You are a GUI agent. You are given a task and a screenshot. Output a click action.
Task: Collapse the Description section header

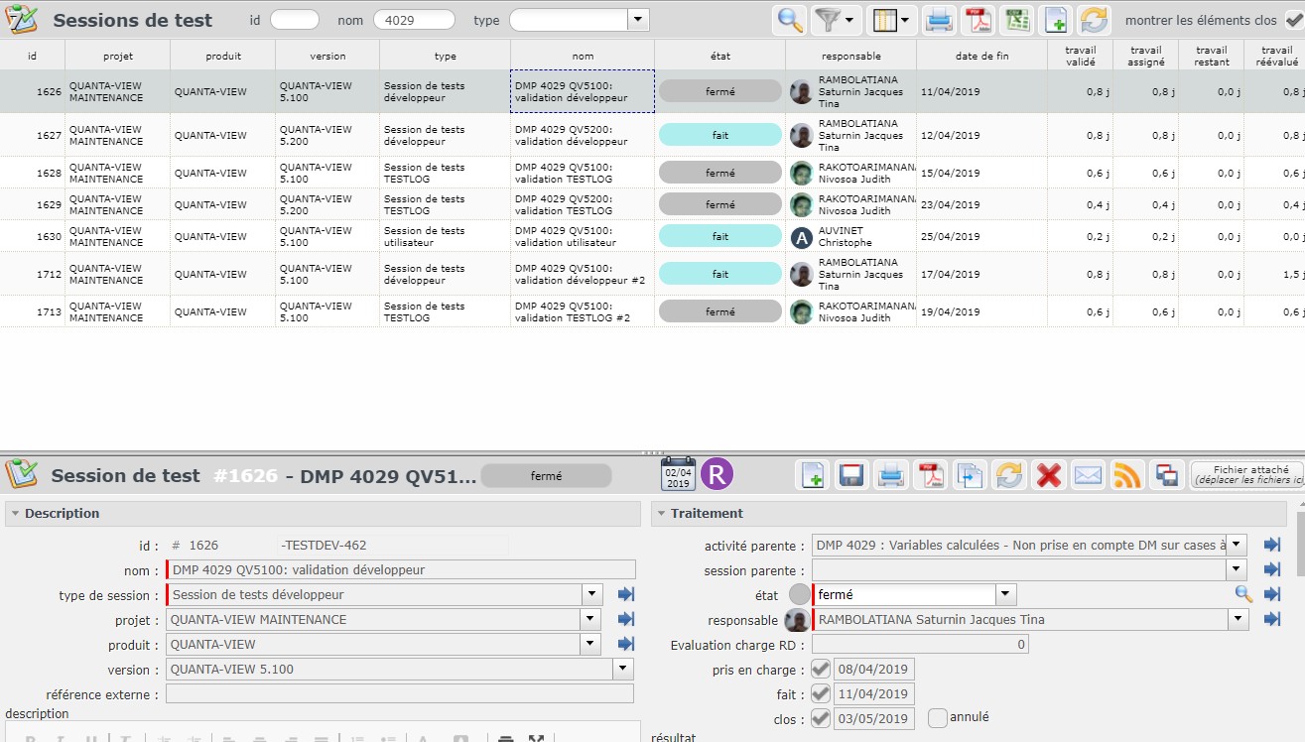pyautogui.click(x=62, y=514)
